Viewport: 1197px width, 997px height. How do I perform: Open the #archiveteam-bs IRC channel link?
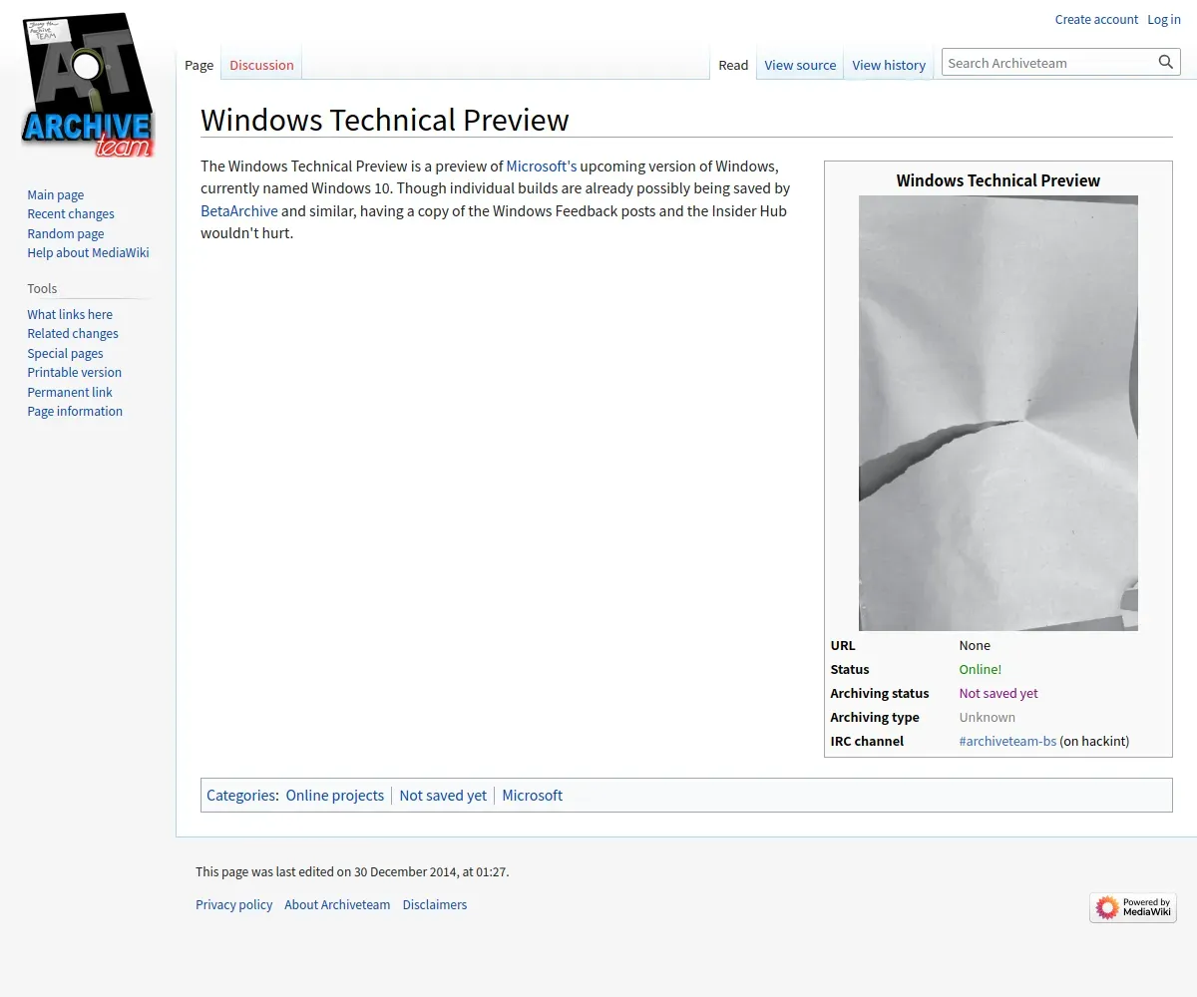[x=1007, y=741]
